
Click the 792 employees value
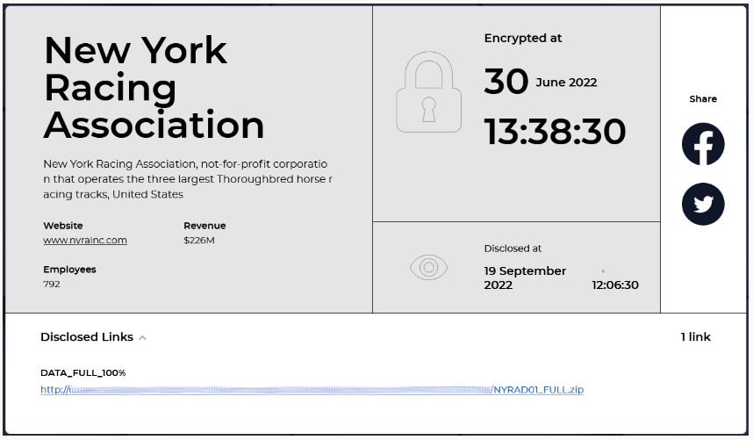[52, 284]
